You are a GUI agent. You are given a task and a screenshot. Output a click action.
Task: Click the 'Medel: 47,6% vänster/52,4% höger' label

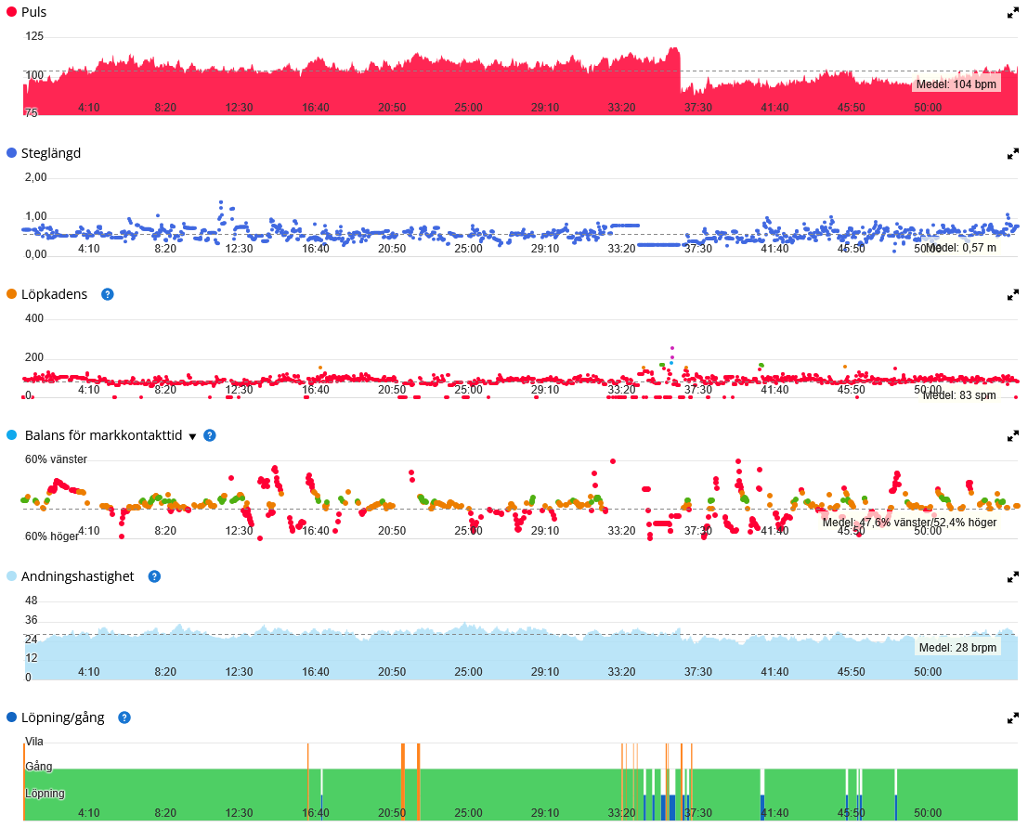pos(909,523)
